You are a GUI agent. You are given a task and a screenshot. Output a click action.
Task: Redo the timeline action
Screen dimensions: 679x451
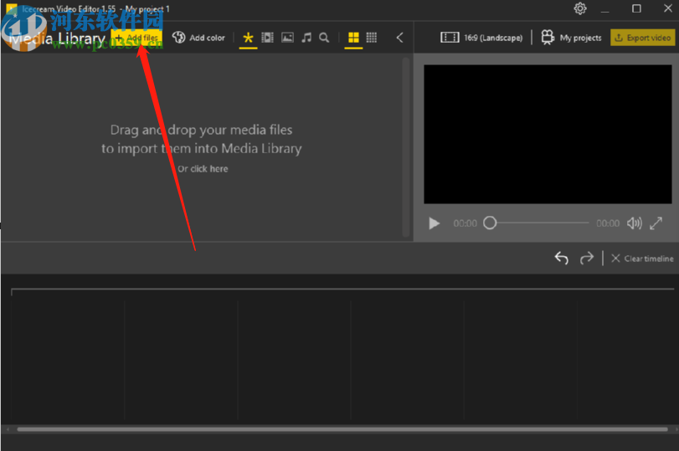tap(587, 259)
